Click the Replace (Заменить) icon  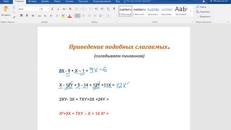pos(198,12)
